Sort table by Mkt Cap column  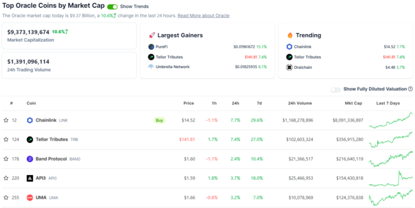click(354, 103)
